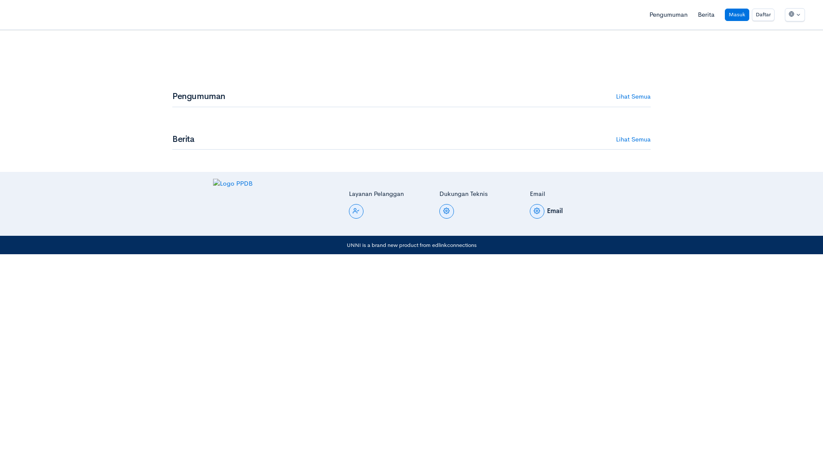Click the Dukungan Teknis gear icon
The height and width of the screenshot is (463, 823).
pyautogui.click(x=446, y=211)
